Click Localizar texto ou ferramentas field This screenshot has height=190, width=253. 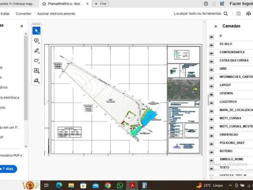pyautogui.click(x=198, y=13)
